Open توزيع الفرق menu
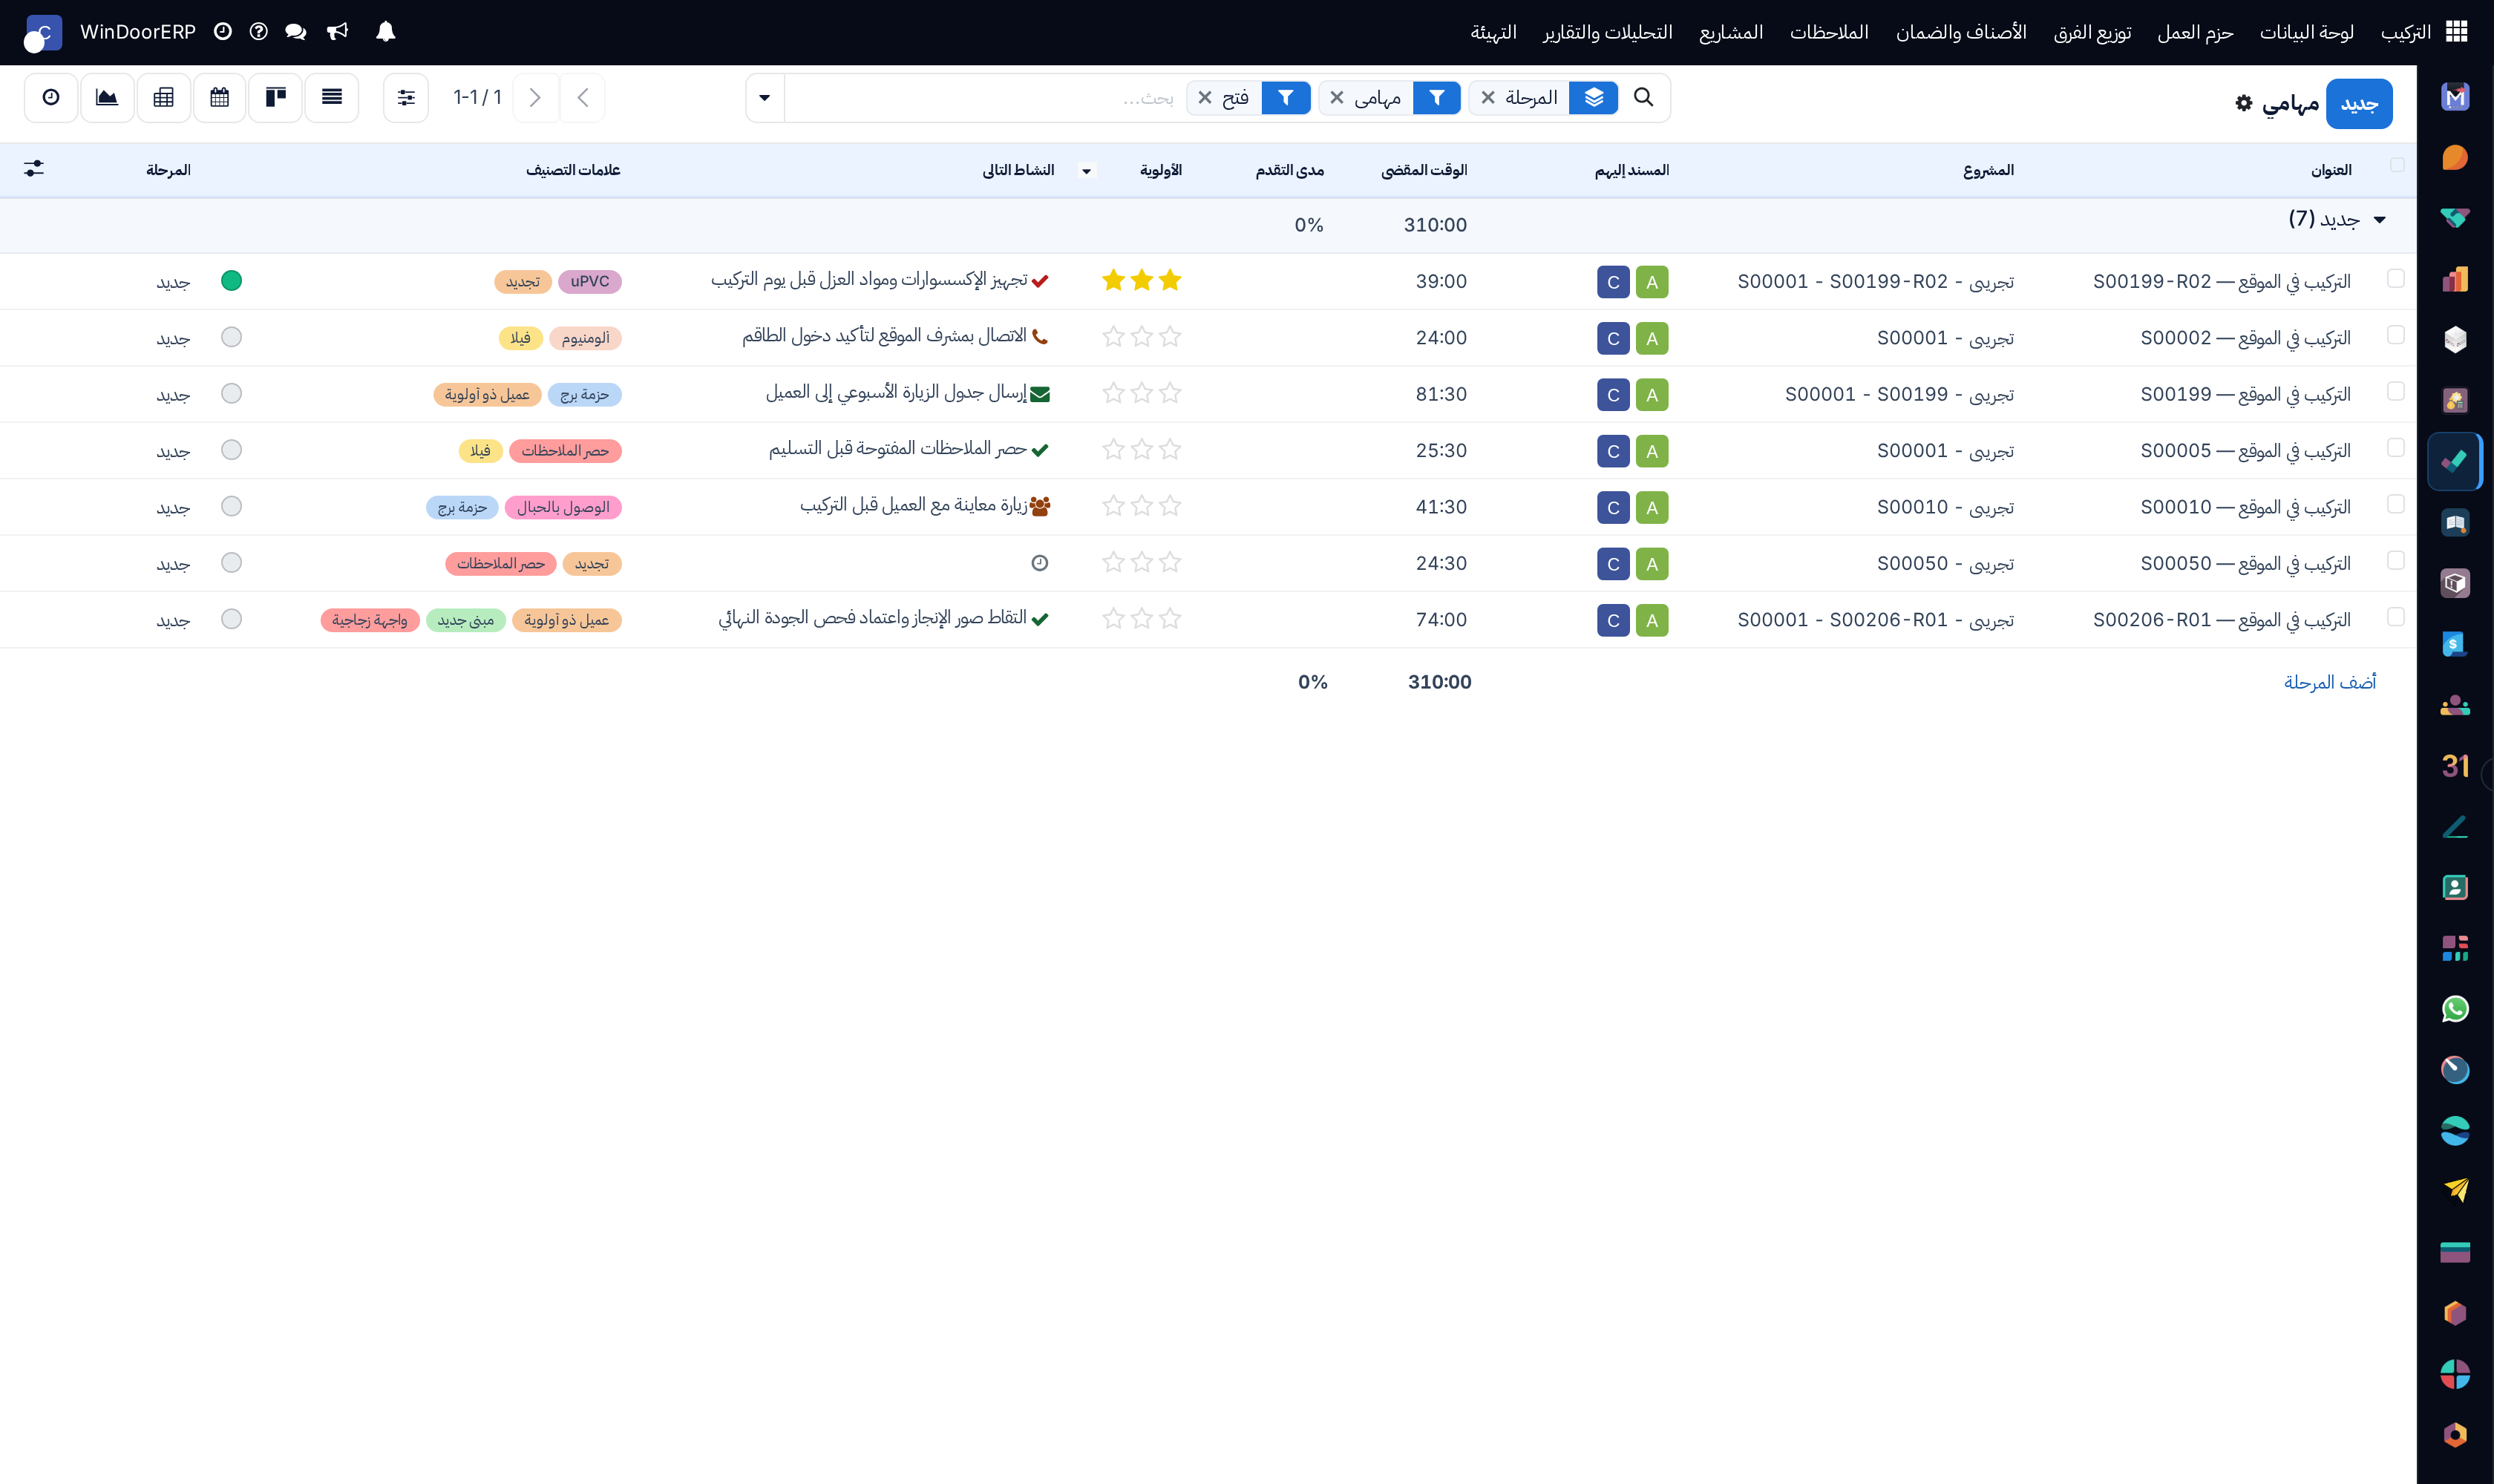 (x=2092, y=32)
